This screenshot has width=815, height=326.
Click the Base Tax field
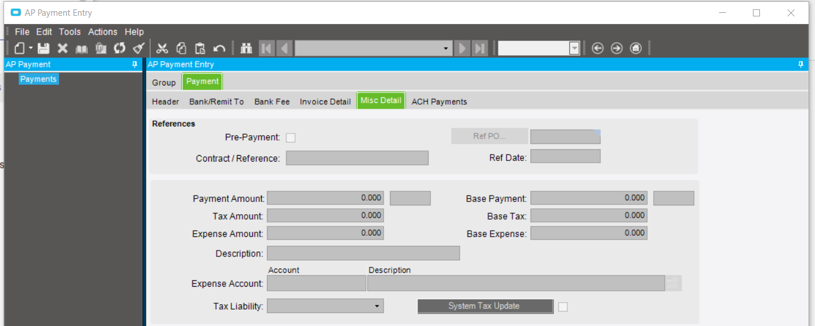coord(589,215)
